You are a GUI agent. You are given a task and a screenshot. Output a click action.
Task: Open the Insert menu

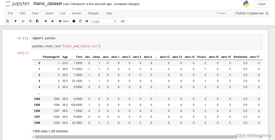pyautogui.click(x=49, y=13)
